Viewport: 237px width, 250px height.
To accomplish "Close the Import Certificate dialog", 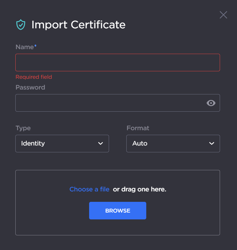I will 223,15.
